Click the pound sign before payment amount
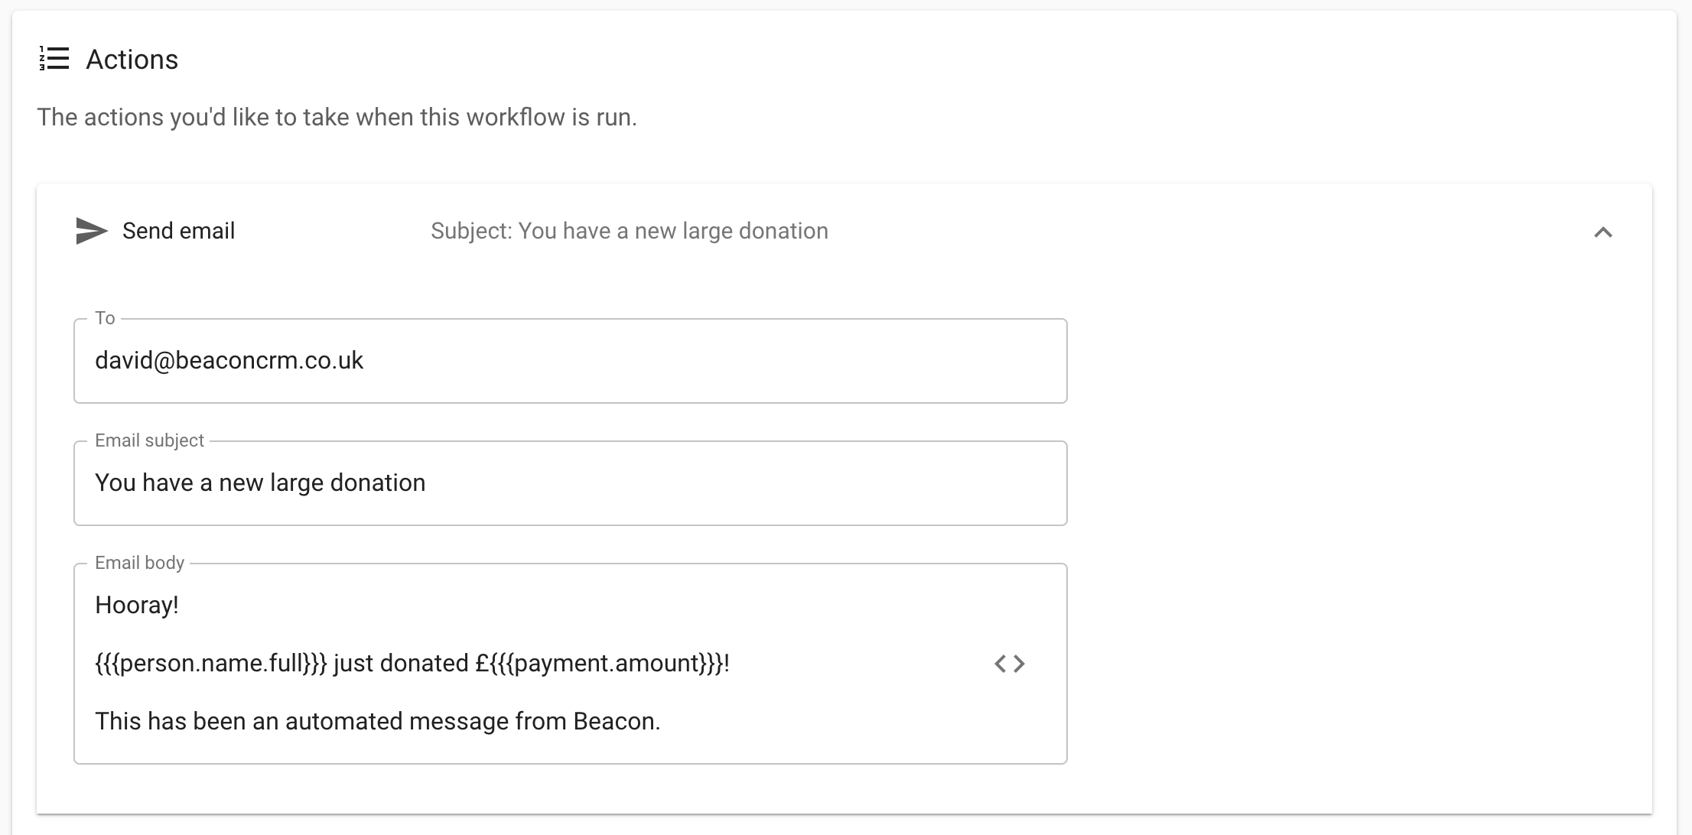 click(482, 663)
